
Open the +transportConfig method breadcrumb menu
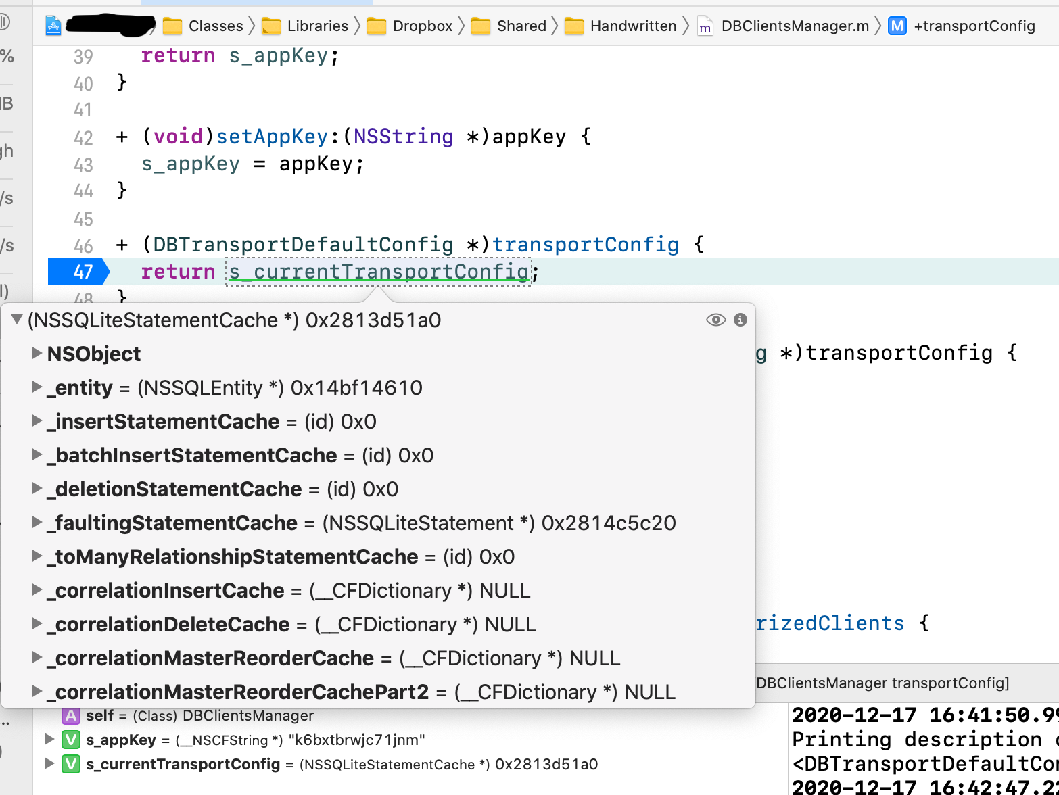click(x=963, y=26)
